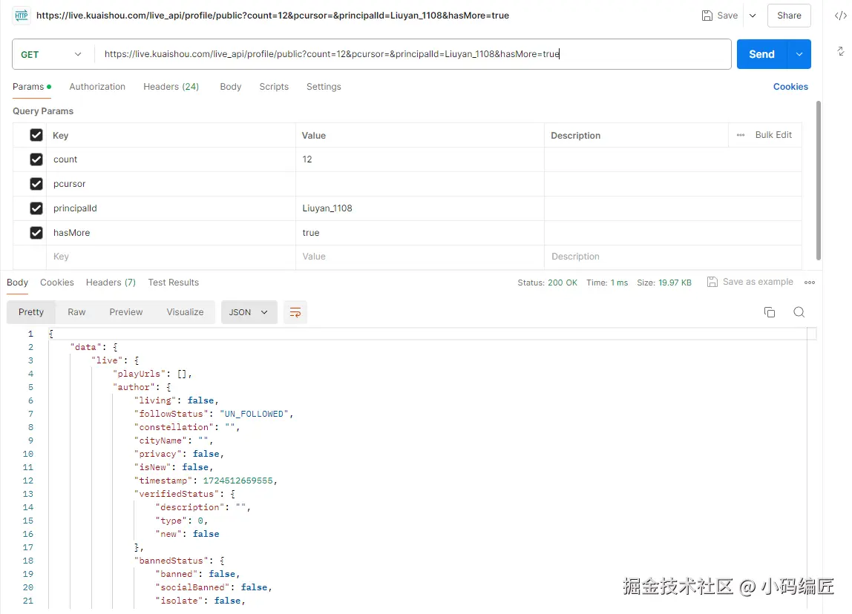The image size is (852, 614).
Task: Switch to response Headers (7) tab
Action: tap(111, 283)
